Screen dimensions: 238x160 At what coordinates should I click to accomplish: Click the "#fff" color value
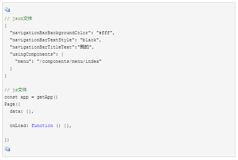point(104,33)
